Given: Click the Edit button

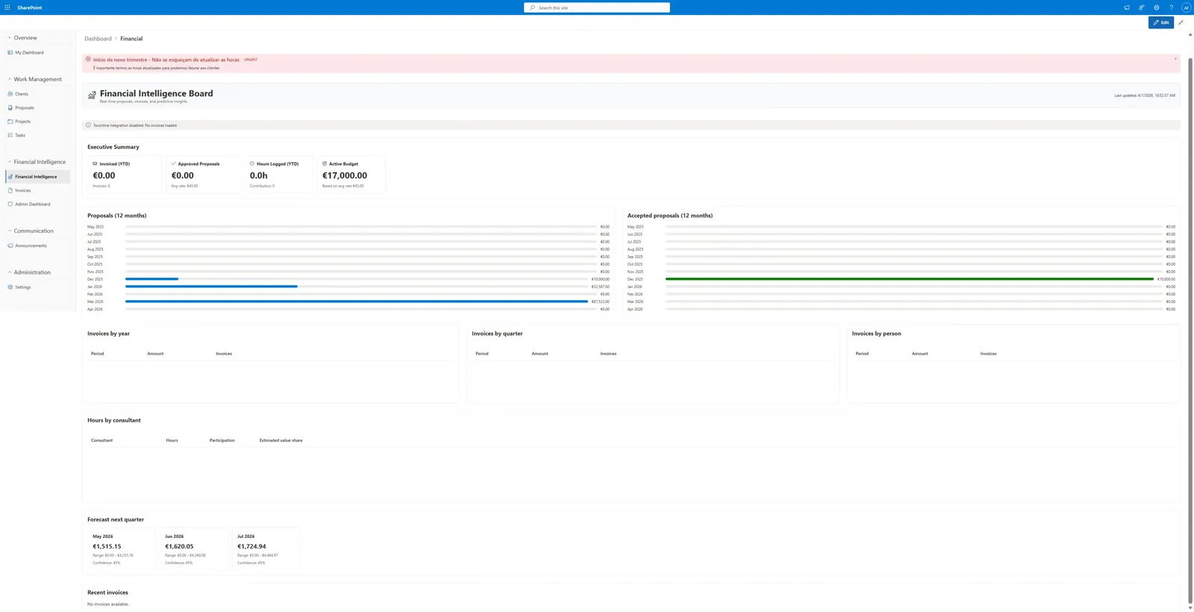Looking at the screenshot, I should tap(1160, 22).
